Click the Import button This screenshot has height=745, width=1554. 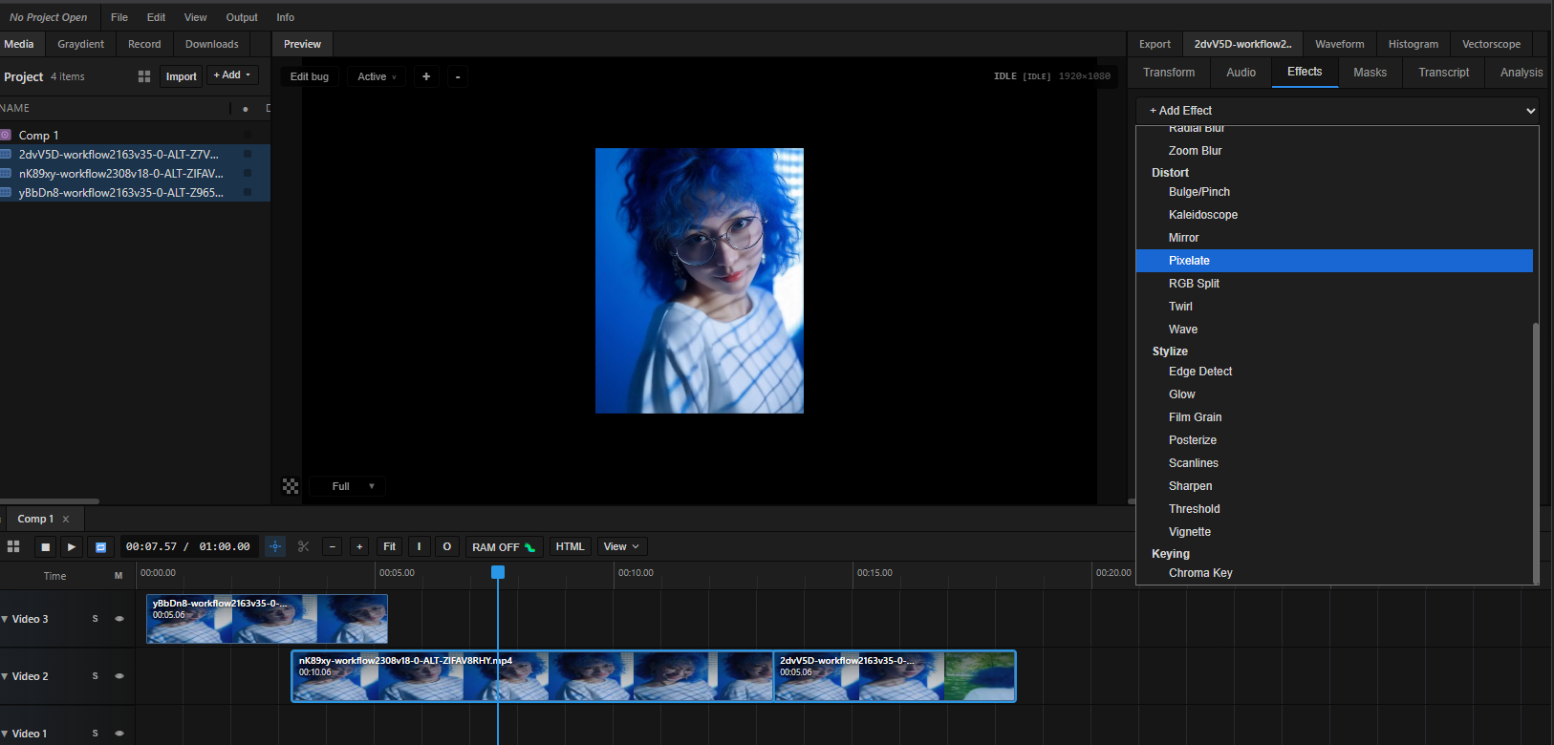[181, 76]
